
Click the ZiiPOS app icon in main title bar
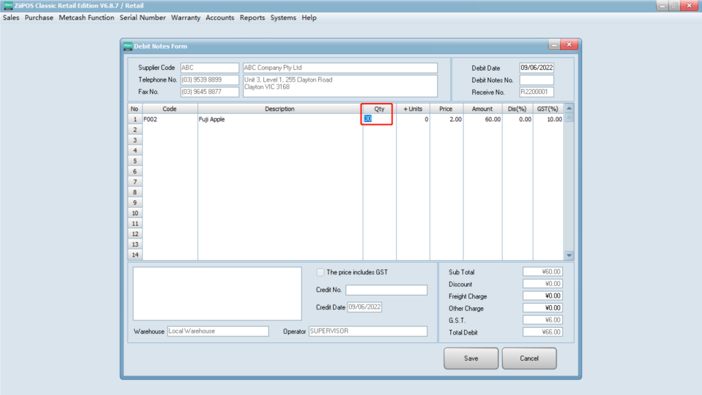[x=8, y=5]
